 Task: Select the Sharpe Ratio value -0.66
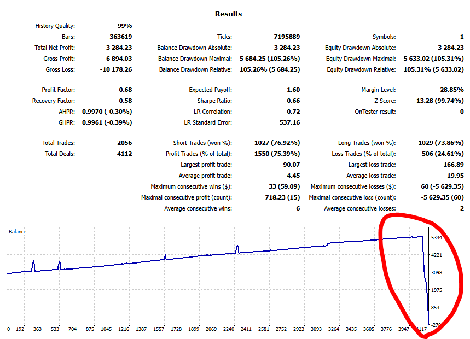pyautogui.click(x=292, y=101)
